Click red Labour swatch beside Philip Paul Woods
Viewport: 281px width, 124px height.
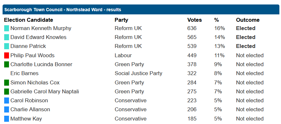click(x=6, y=56)
